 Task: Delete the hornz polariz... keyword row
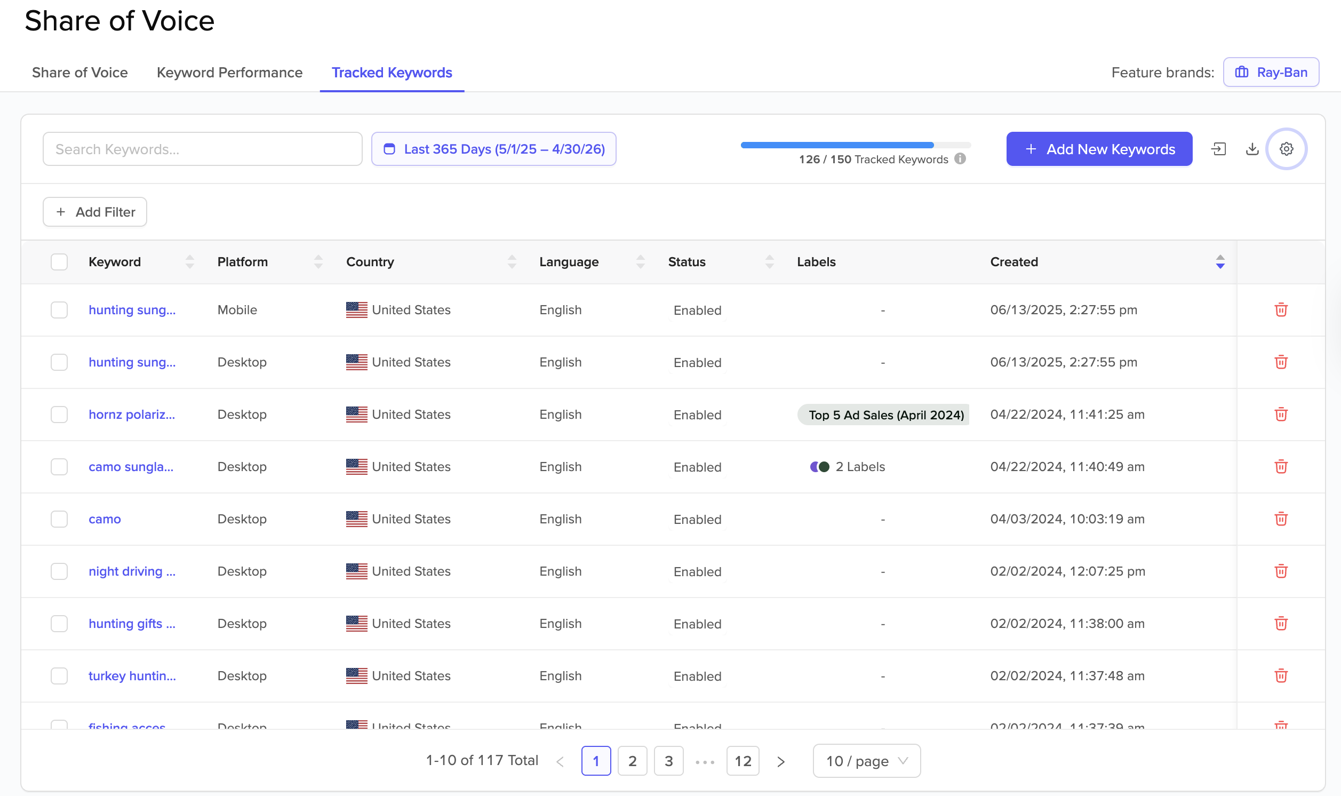[1280, 415]
